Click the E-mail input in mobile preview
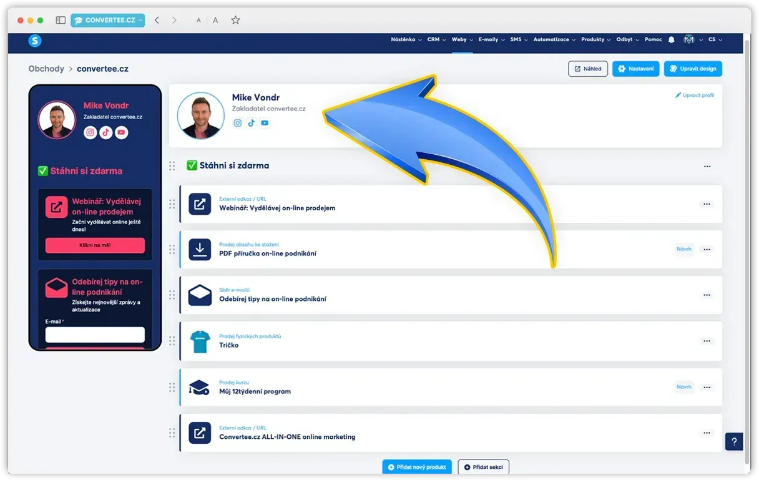This screenshot has height=480, width=759. point(95,335)
